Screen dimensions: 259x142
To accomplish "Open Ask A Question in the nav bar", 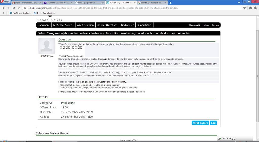I will click(85, 25).
